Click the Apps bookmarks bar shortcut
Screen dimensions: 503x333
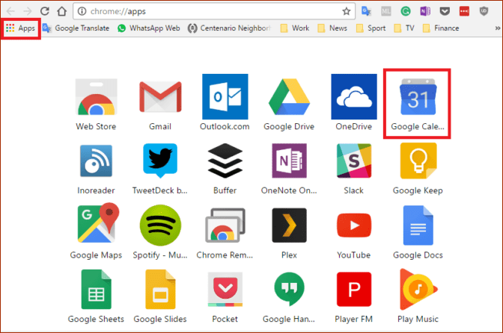(x=20, y=28)
